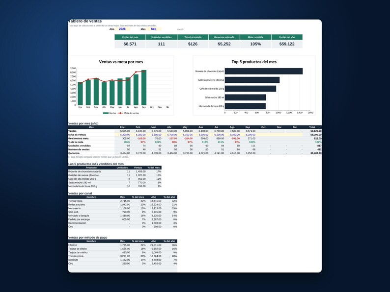Click the 'Transferencia' payment method row
Image resolution: width=390 pixels, height=292 pixels.
123,256
